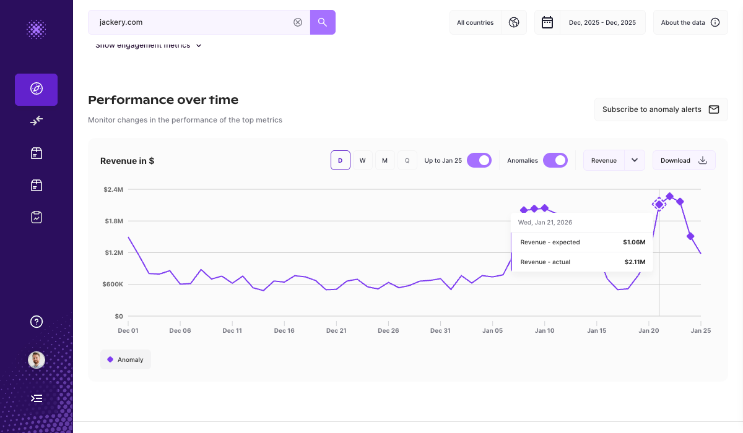Open the help question mark icon
This screenshot has height=433, width=743.
(36, 322)
